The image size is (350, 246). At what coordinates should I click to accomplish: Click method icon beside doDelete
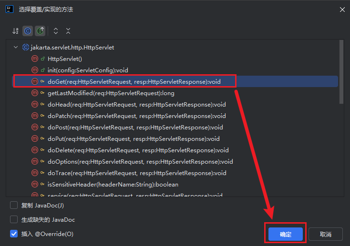coord(35,150)
